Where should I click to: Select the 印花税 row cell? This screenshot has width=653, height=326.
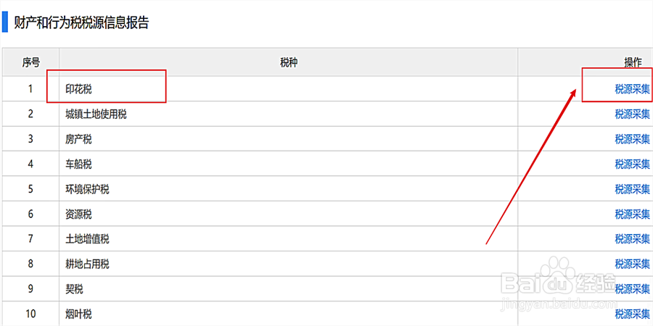tap(288, 89)
